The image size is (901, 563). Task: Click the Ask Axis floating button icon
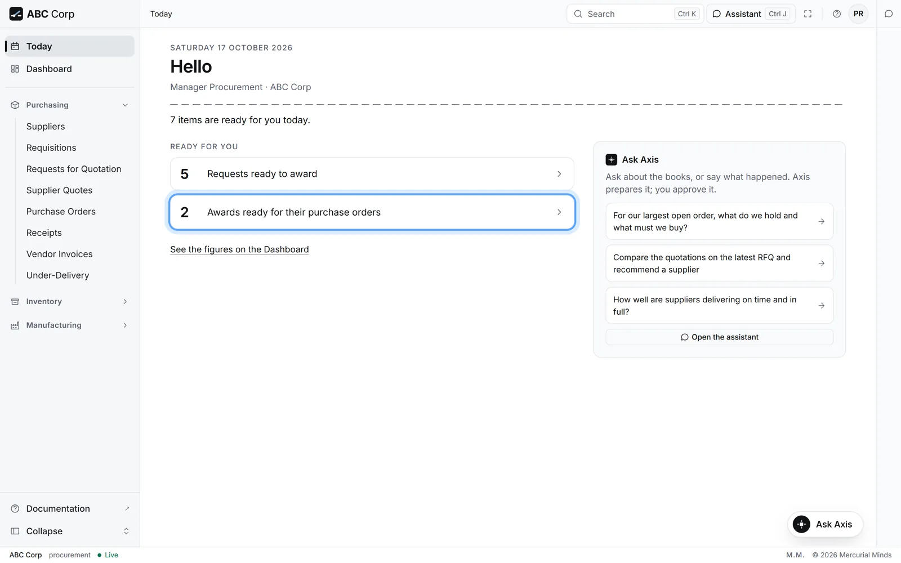click(801, 524)
